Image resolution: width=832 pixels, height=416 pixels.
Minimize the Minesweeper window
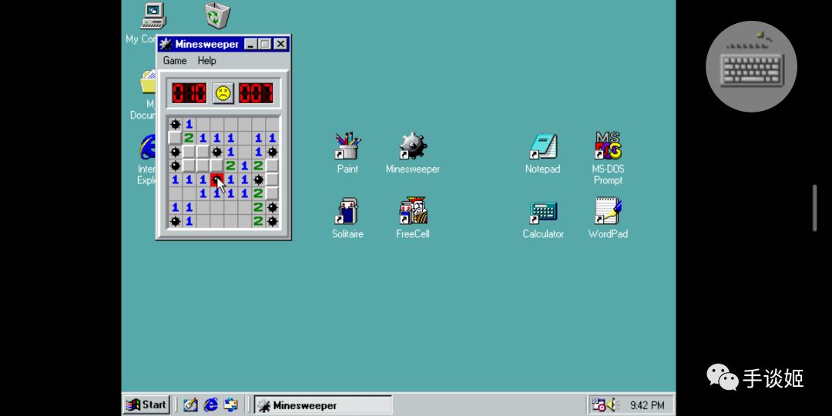tap(251, 44)
